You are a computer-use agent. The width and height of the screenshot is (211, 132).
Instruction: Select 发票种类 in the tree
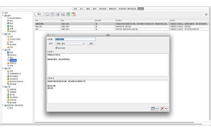point(13,89)
